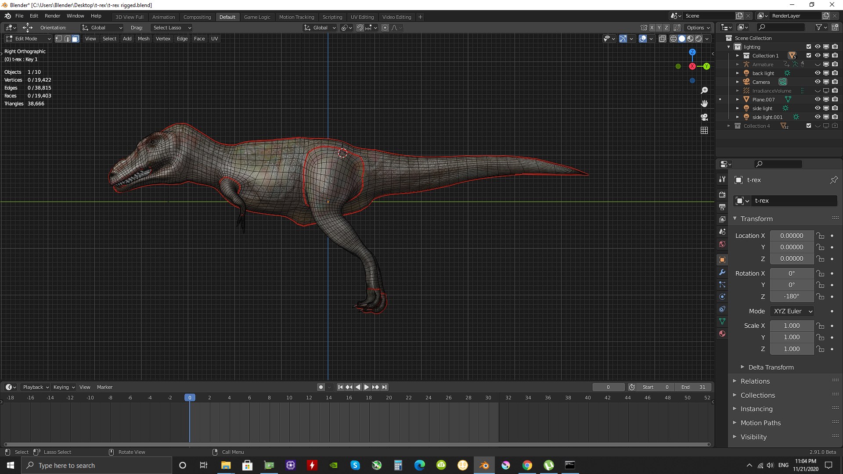The width and height of the screenshot is (843, 474).
Task: Switch to the UV Editing workspace tab
Action: click(x=362, y=17)
